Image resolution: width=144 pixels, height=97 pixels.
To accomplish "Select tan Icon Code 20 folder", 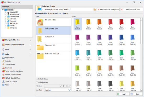I will click(99, 71).
